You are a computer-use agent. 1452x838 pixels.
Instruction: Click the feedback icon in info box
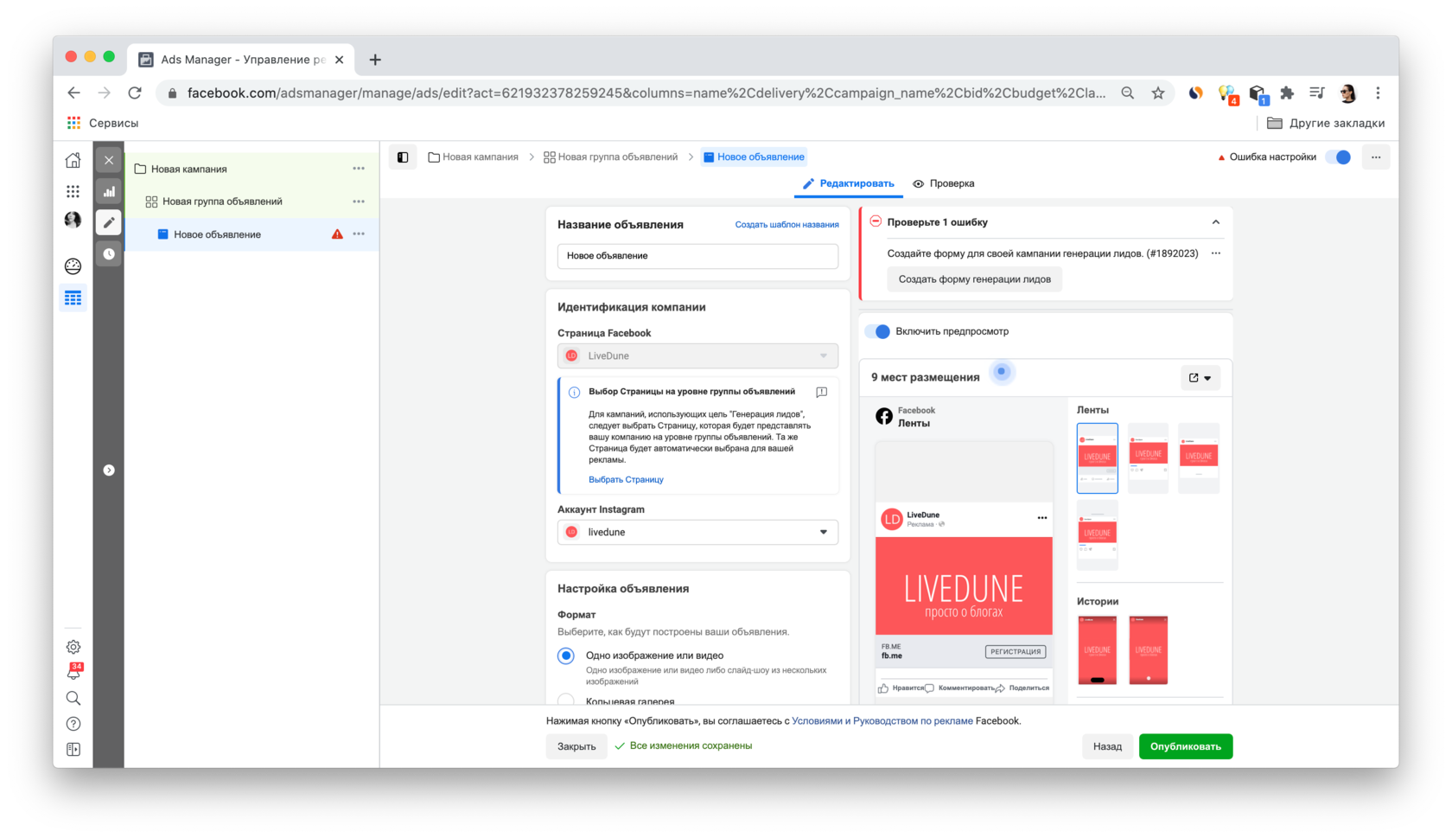click(x=822, y=392)
